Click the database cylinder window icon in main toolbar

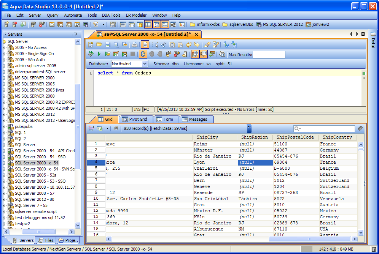pyautogui.click(x=140, y=24)
